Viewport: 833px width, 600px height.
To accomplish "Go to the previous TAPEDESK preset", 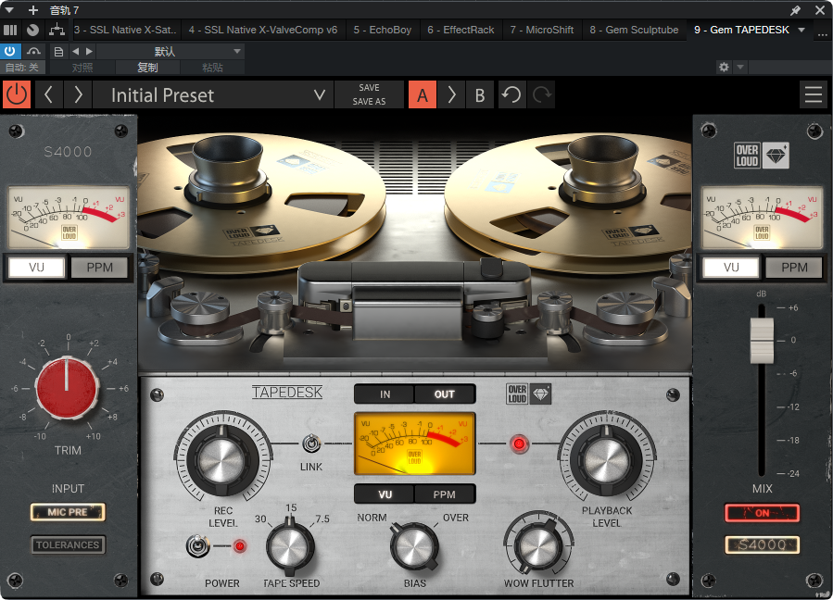I will click(x=48, y=94).
